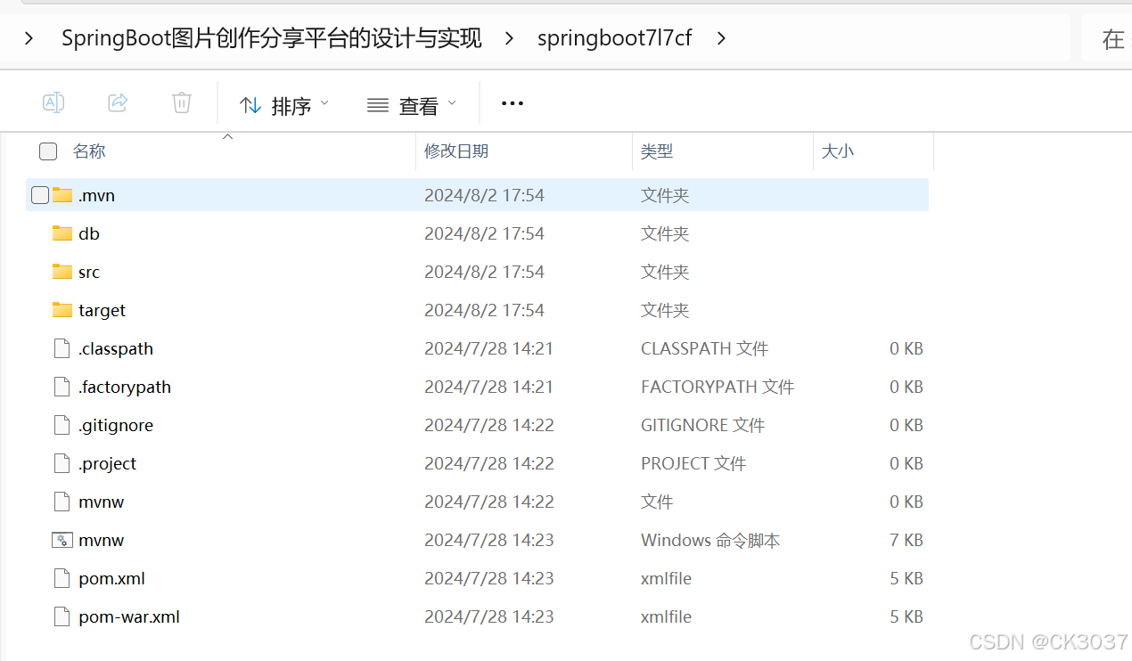The width and height of the screenshot is (1132, 661).
Task: Click the 'PROJECT 文件' type cell
Action: [x=693, y=463]
